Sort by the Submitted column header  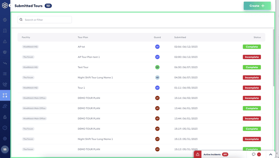point(180,37)
